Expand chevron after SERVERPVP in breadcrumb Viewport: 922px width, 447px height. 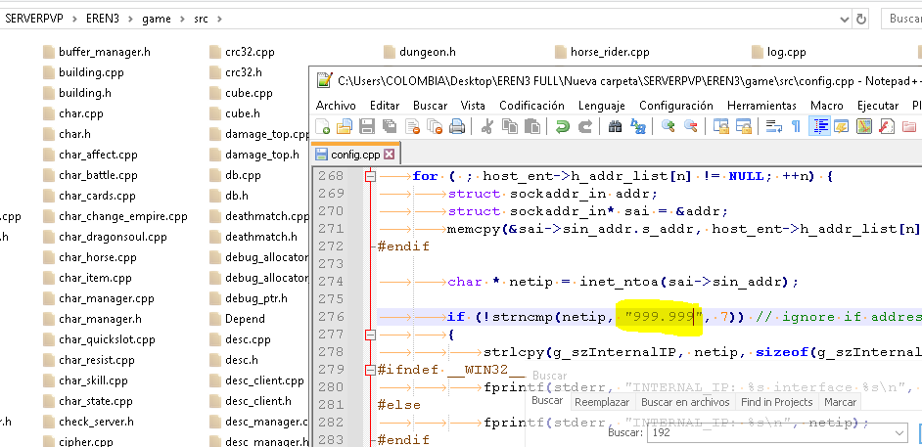point(75,19)
